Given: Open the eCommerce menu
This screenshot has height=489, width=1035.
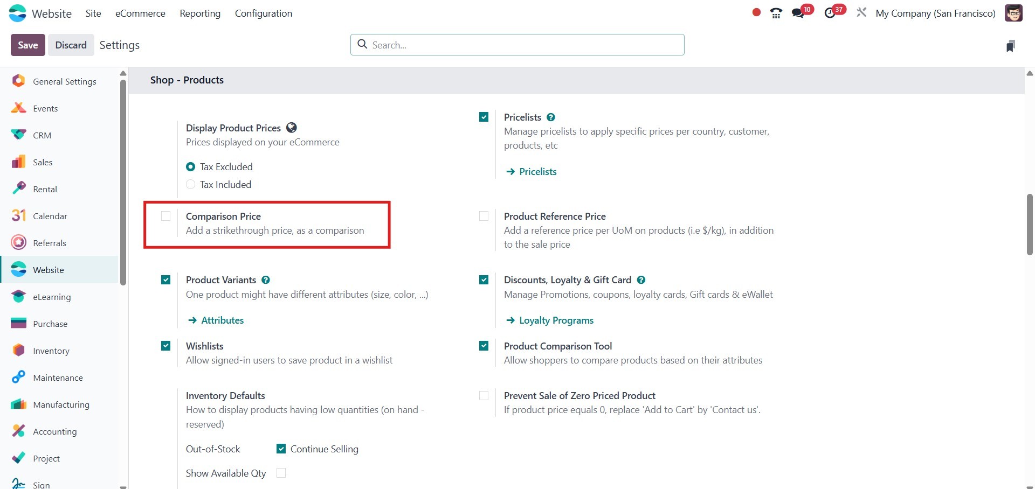Looking at the screenshot, I should (x=140, y=13).
